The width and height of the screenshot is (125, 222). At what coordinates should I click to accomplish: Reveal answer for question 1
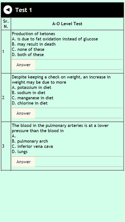24,65
